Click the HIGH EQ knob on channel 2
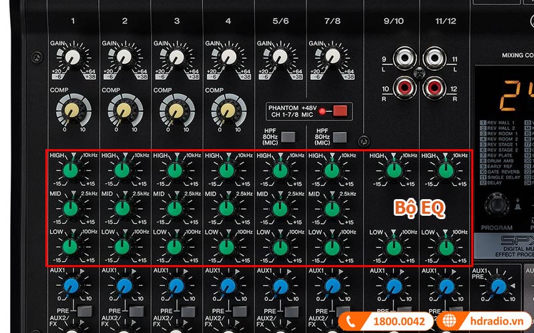Screen dimensions: 534x333 point(122,170)
